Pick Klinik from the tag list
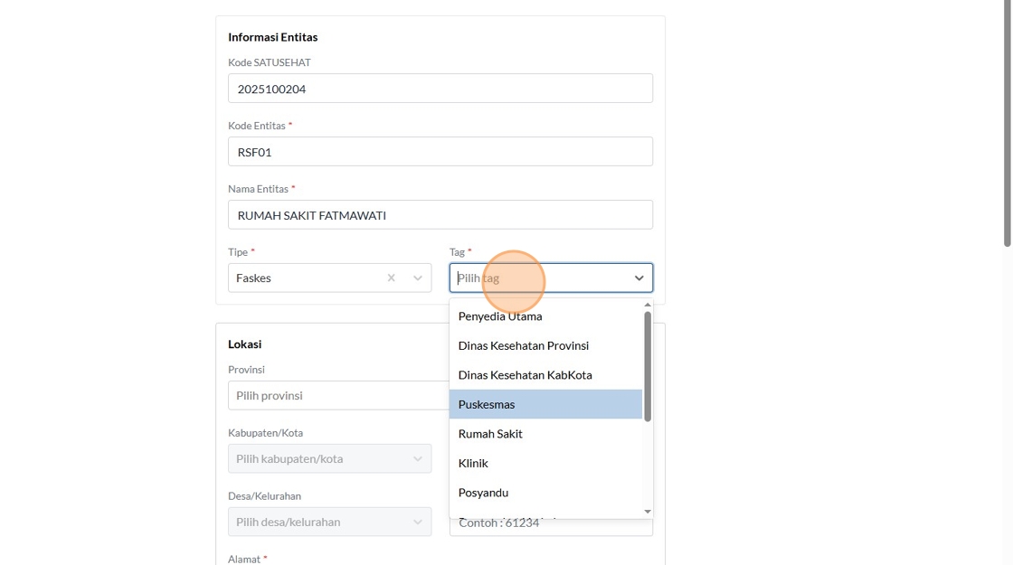 click(473, 463)
